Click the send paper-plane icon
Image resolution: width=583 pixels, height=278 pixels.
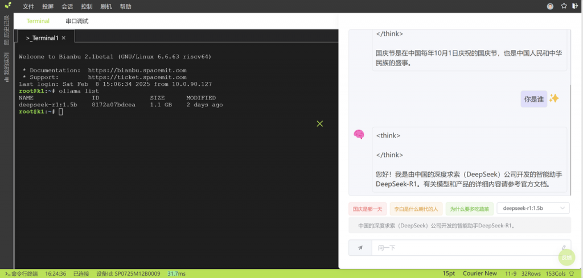pyautogui.click(x=360, y=247)
